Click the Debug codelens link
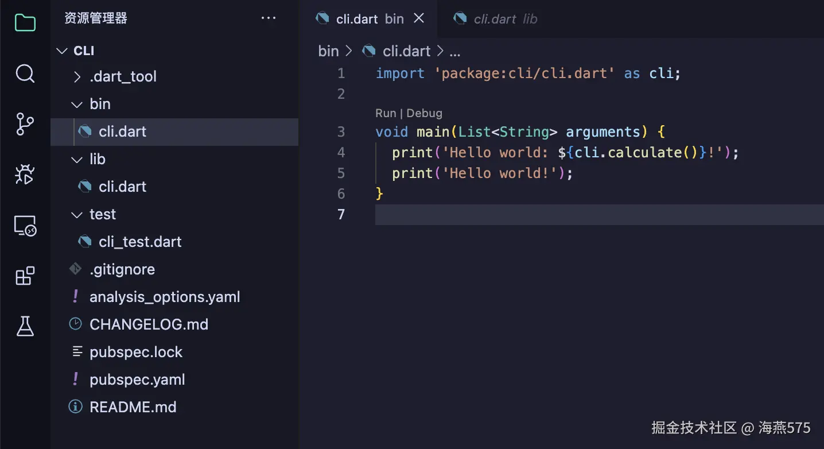 [425, 113]
